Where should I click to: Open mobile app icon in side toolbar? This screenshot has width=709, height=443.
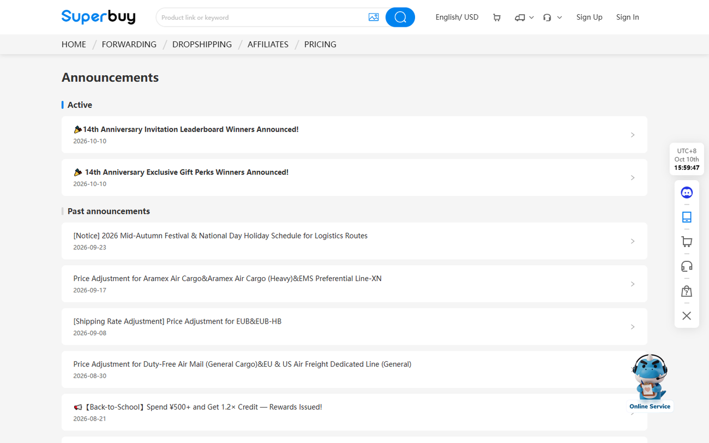click(687, 217)
